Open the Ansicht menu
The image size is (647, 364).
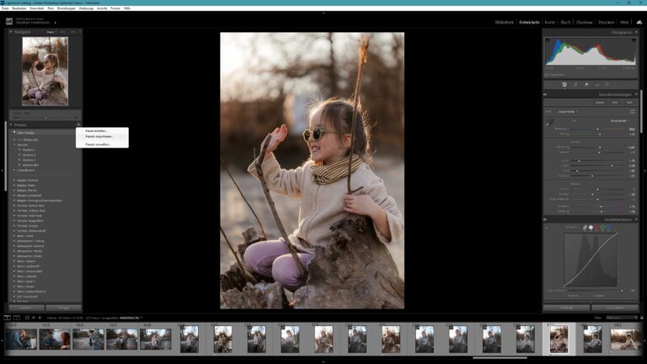point(102,8)
